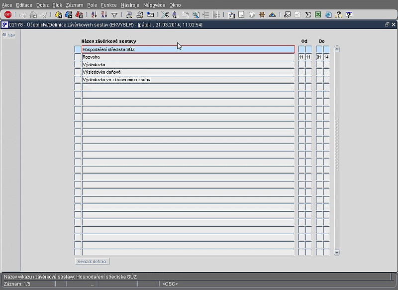This screenshot has height=290, width=398.
Task: Restore down the EKVYSLR inner window
Action: coord(387,24)
